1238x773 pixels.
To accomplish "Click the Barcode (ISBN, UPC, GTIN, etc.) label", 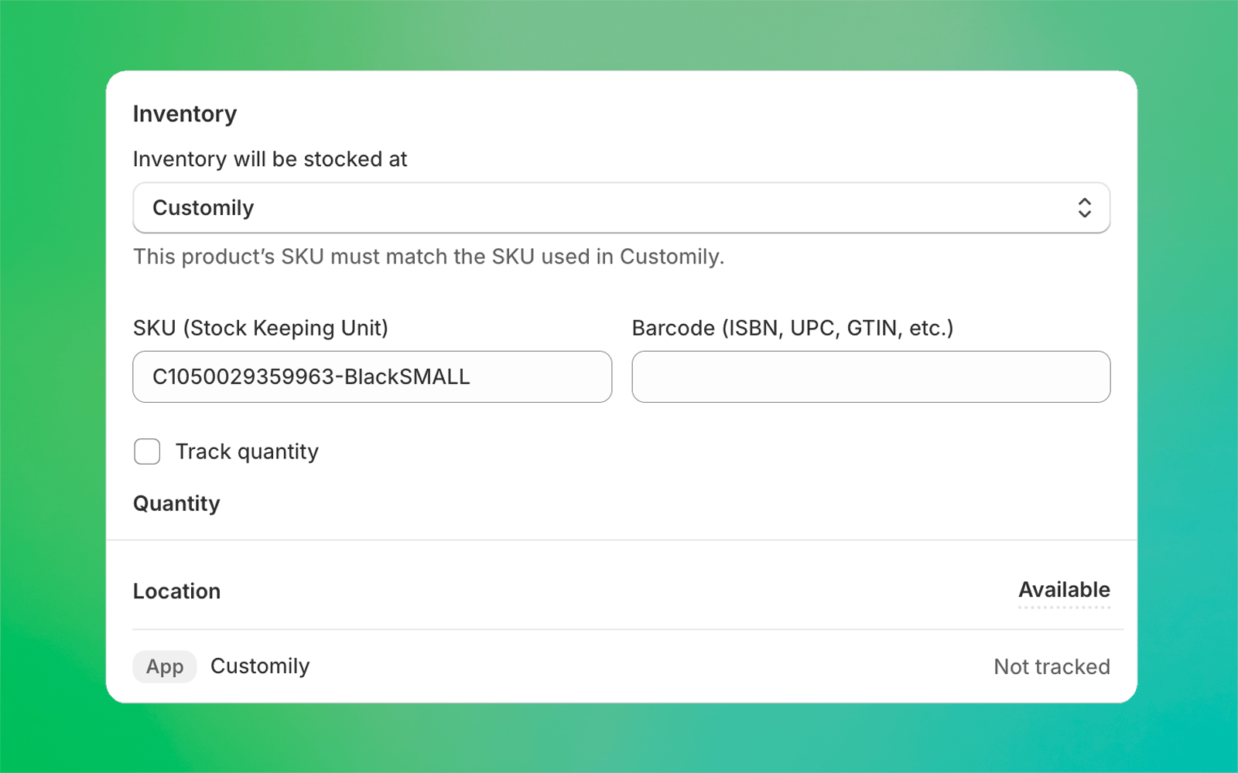I will point(792,328).
